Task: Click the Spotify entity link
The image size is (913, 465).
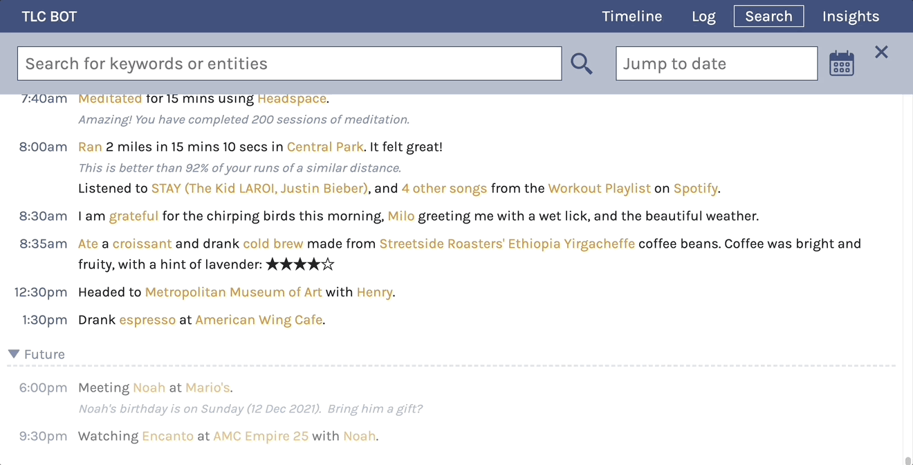Action: pyautogui.click(x=695, y=188)
